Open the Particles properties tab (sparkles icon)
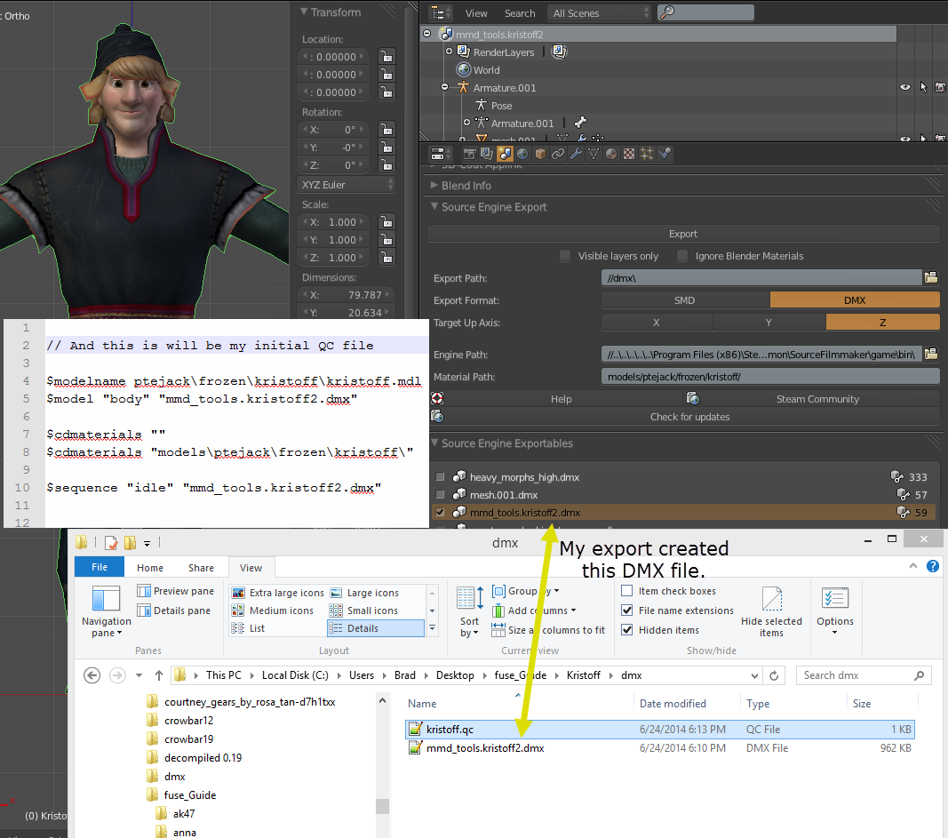948x838 pixels. (647, 154)
